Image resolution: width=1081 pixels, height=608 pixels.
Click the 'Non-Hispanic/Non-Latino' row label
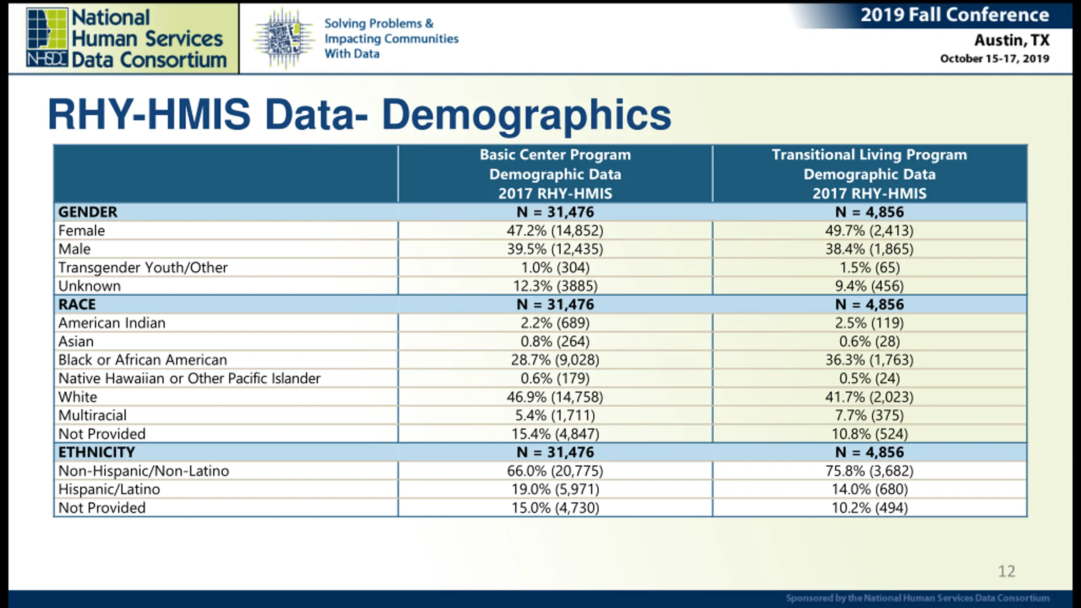point(144,471)
